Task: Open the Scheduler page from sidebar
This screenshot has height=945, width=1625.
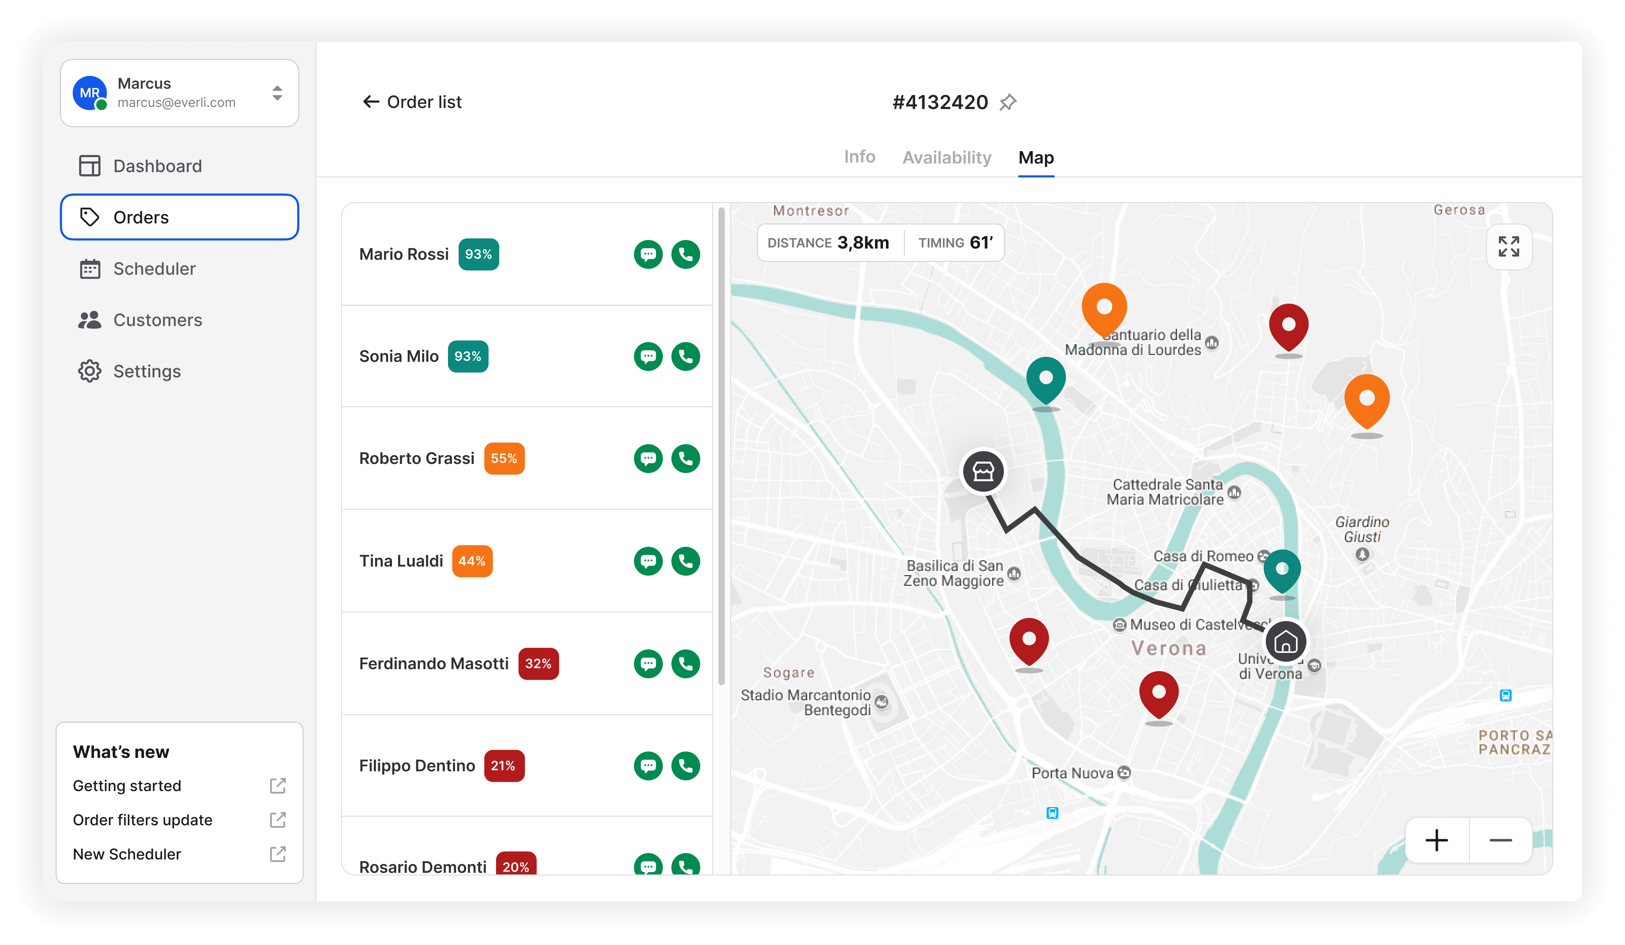Action: click(154, 269)
